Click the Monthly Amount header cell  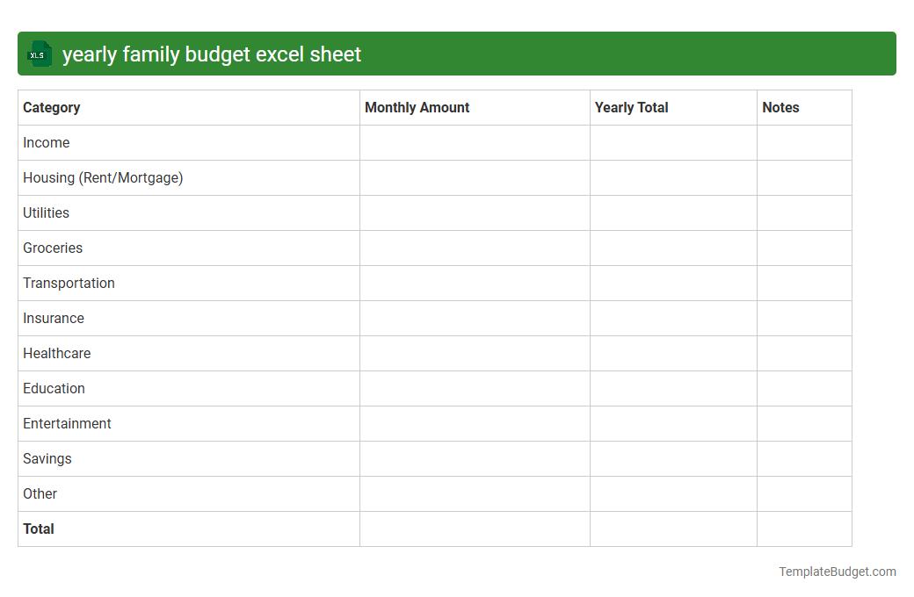click(417, 107)
